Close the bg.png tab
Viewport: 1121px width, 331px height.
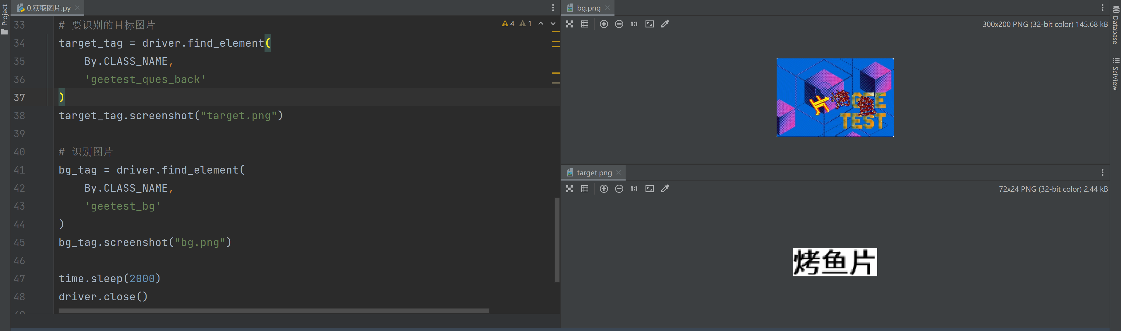(x=607, y=8)
